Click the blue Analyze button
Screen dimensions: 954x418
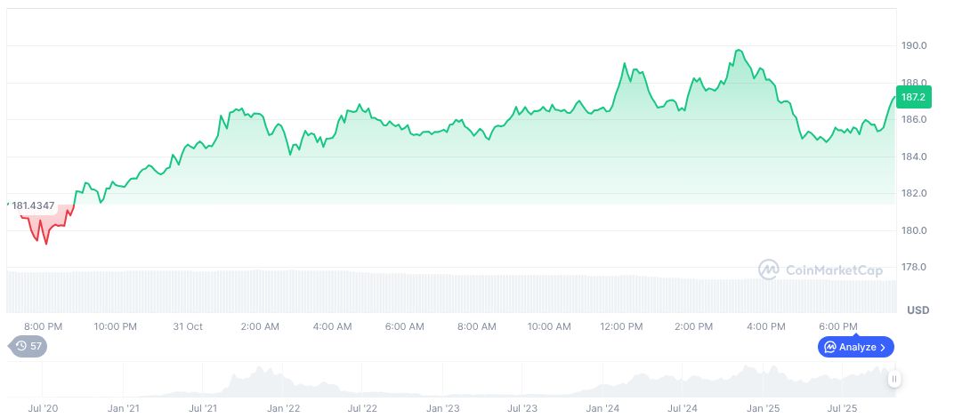856,347
